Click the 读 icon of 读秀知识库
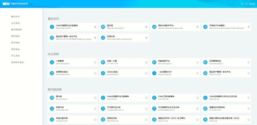Image resolution: width=257 pixels, height=125 pixels. [103, 120]
